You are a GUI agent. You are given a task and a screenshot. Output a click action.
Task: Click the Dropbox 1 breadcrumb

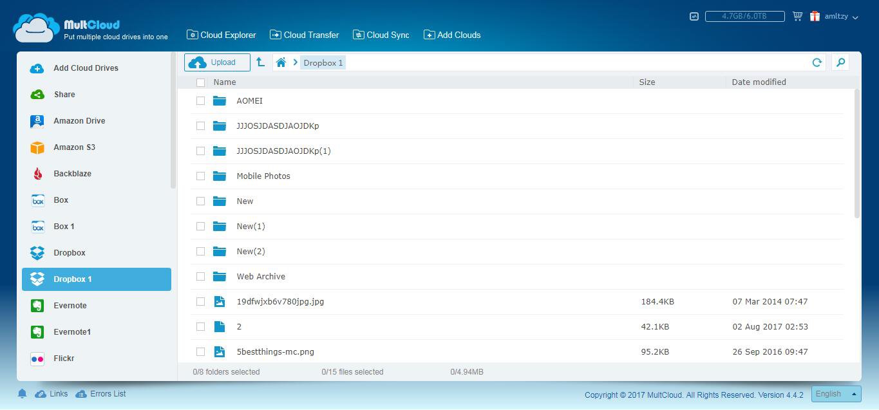tap(323, 62)
